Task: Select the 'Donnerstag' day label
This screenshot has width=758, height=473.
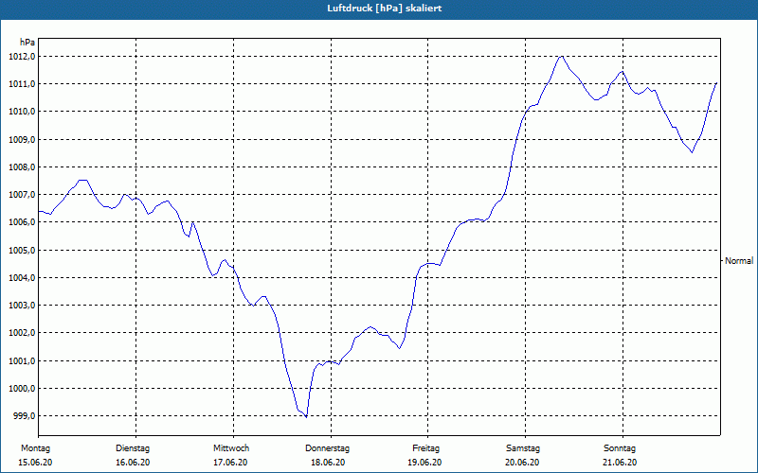Action: (x=327, y=448)
